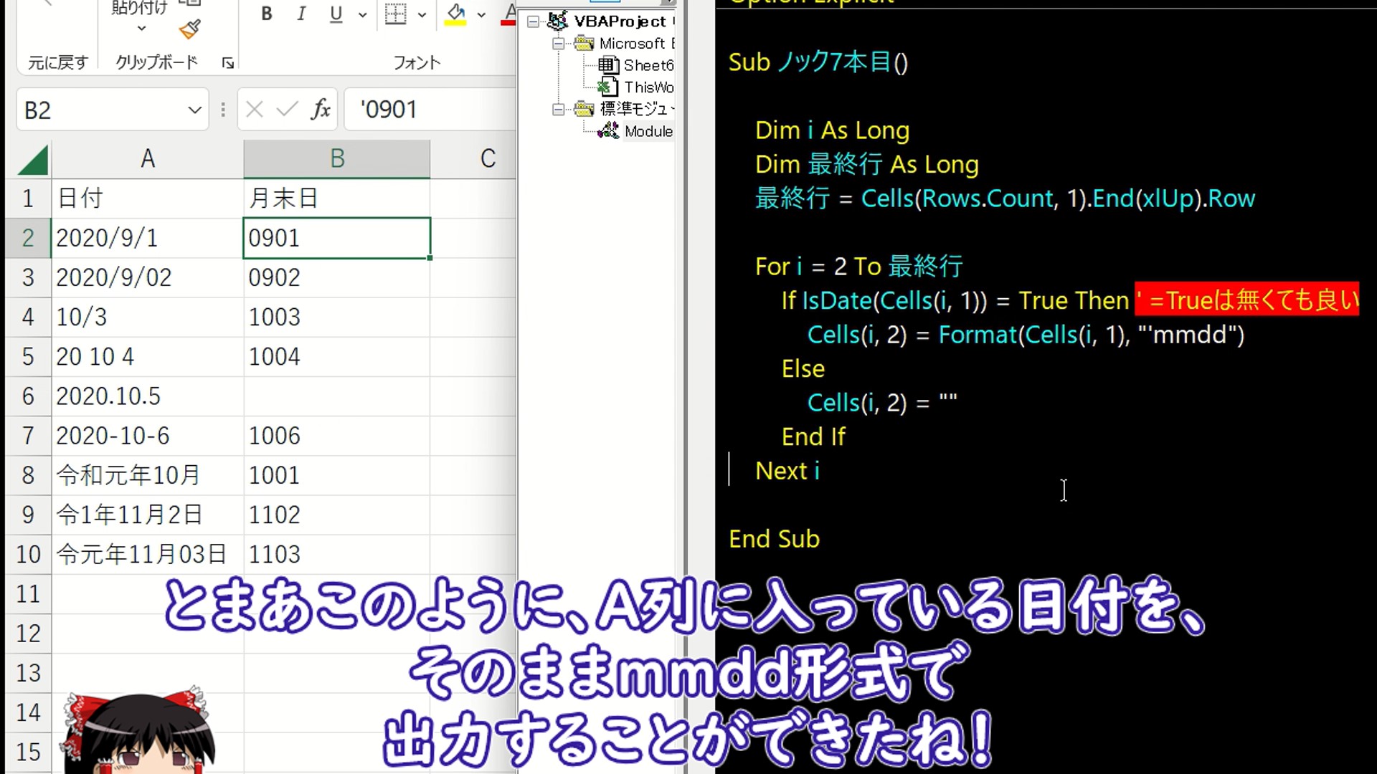
Task: Click the formula bar cancel X icon
Action: click(x=254, y=110)
